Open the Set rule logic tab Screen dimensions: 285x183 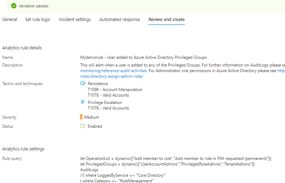click(x=38, y=20)
